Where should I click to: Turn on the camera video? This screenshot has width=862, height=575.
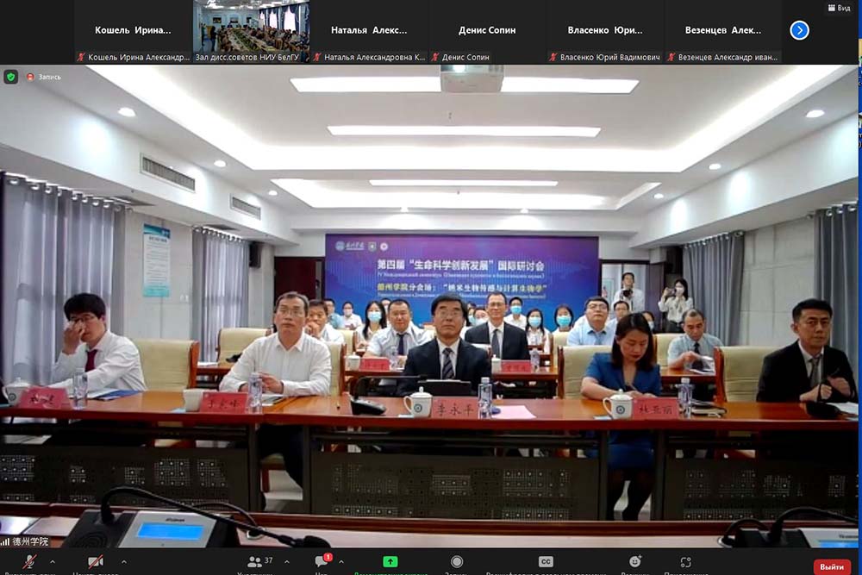(x=96, y=562)
